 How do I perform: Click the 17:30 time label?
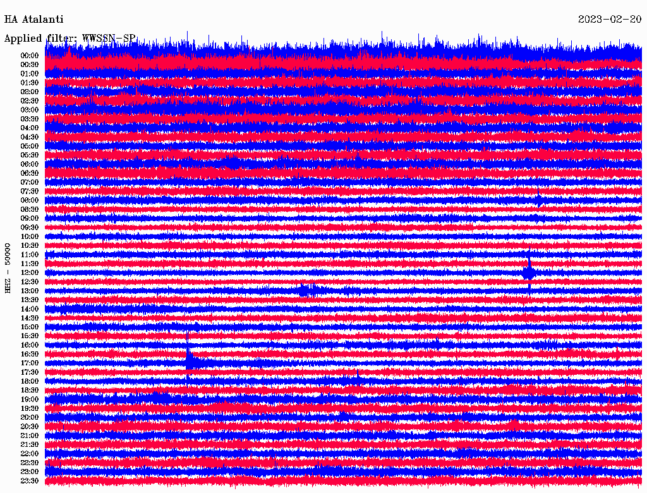click(30, 372)
